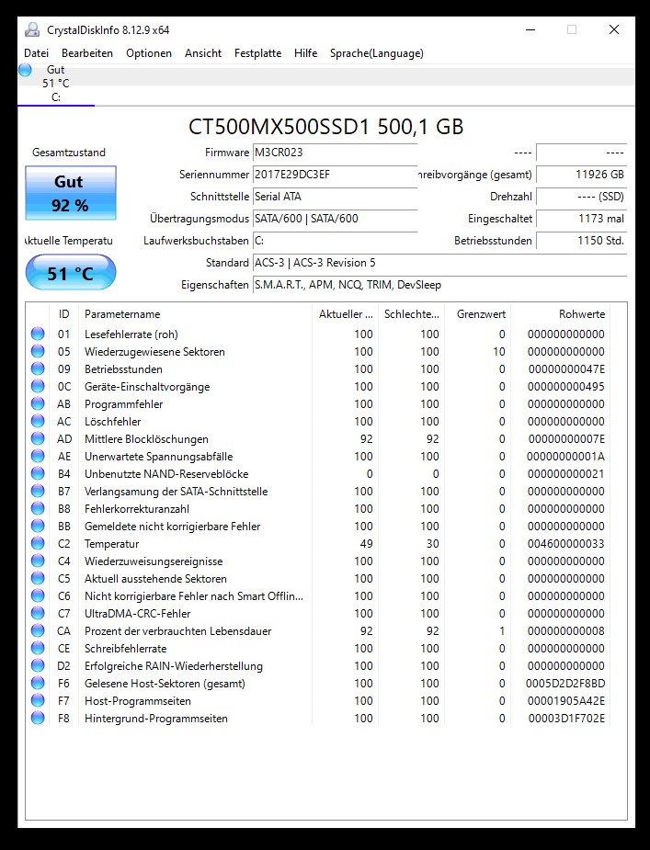Close the CrystalDiskInfo window
Viewport: 650px width, 850px height.
coord(613,29)
